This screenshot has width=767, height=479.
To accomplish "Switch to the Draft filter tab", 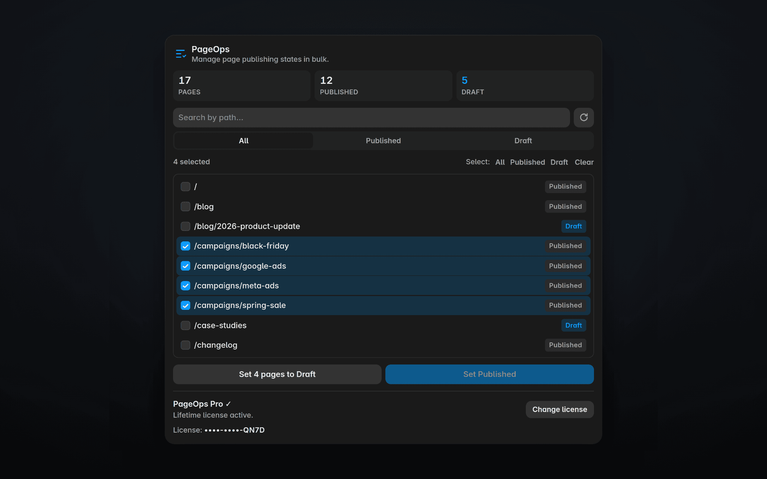I will pyautogui.click(x=523, y=141).
